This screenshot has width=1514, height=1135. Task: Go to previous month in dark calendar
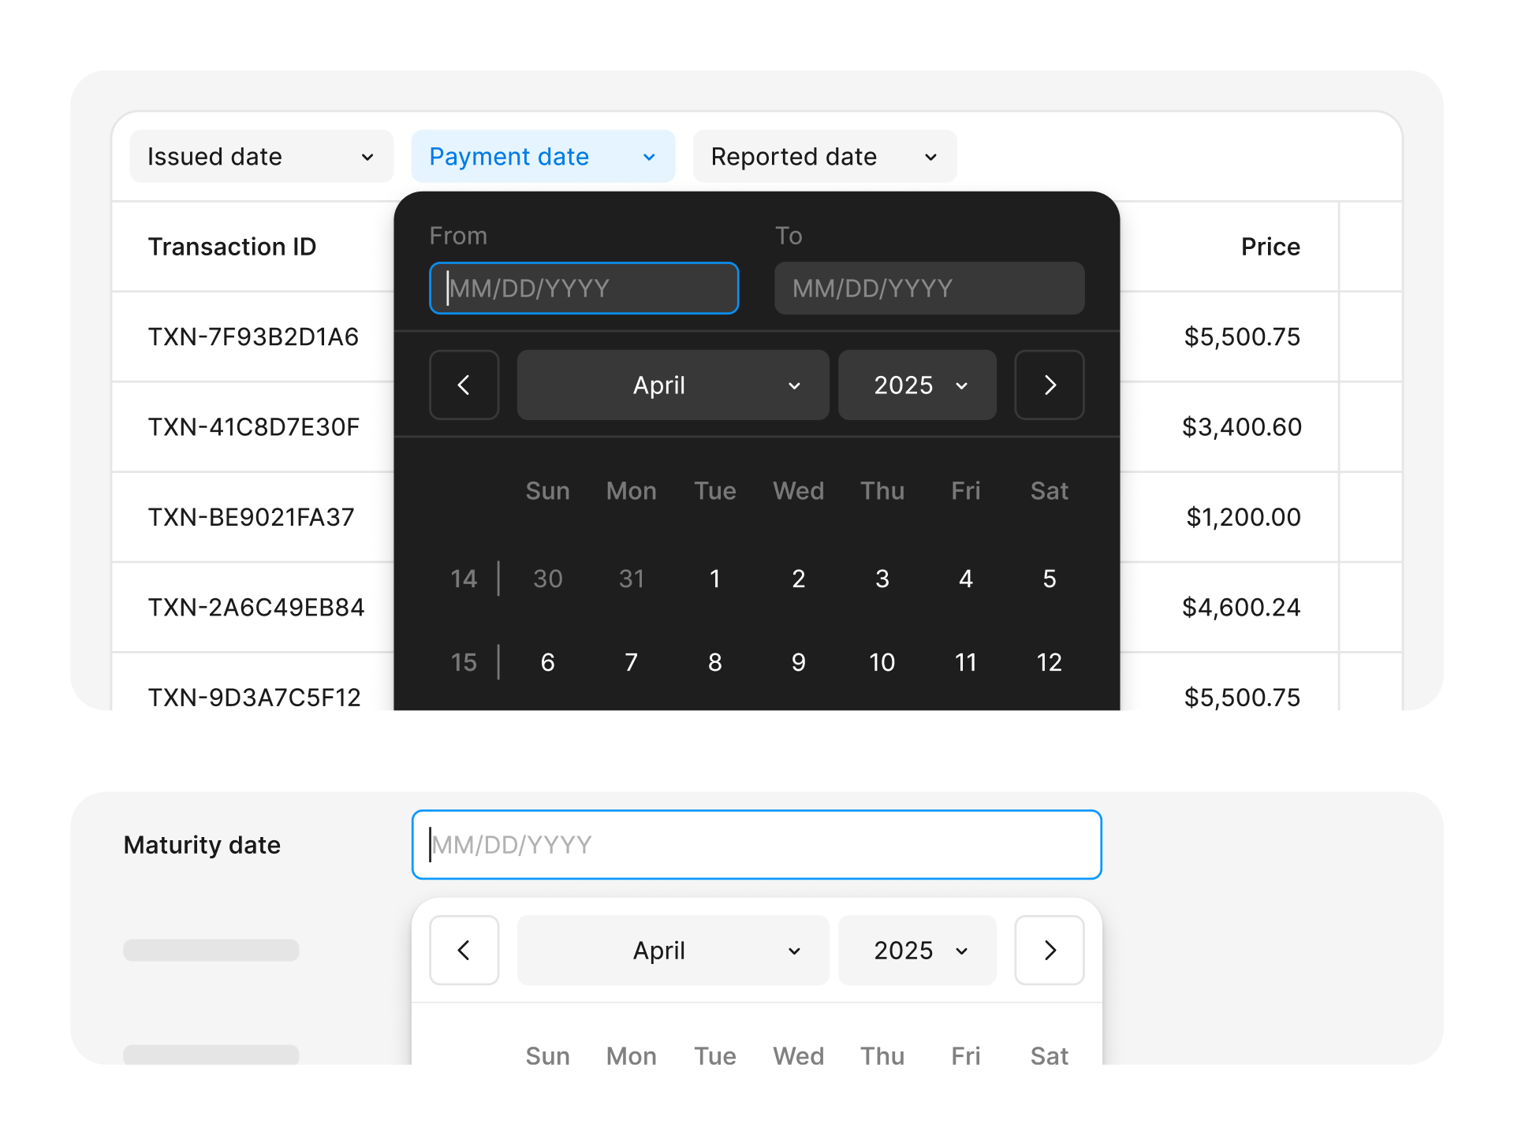(464, 385)
